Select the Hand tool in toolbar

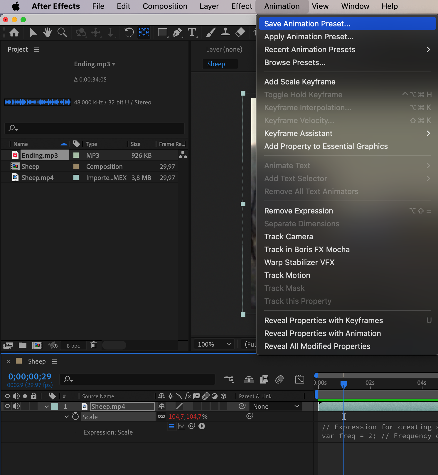47,32
